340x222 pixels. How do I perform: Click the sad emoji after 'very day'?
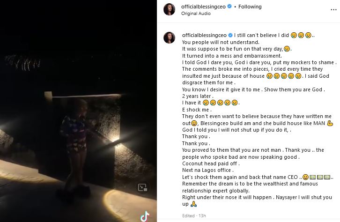[x=287, y=49]
